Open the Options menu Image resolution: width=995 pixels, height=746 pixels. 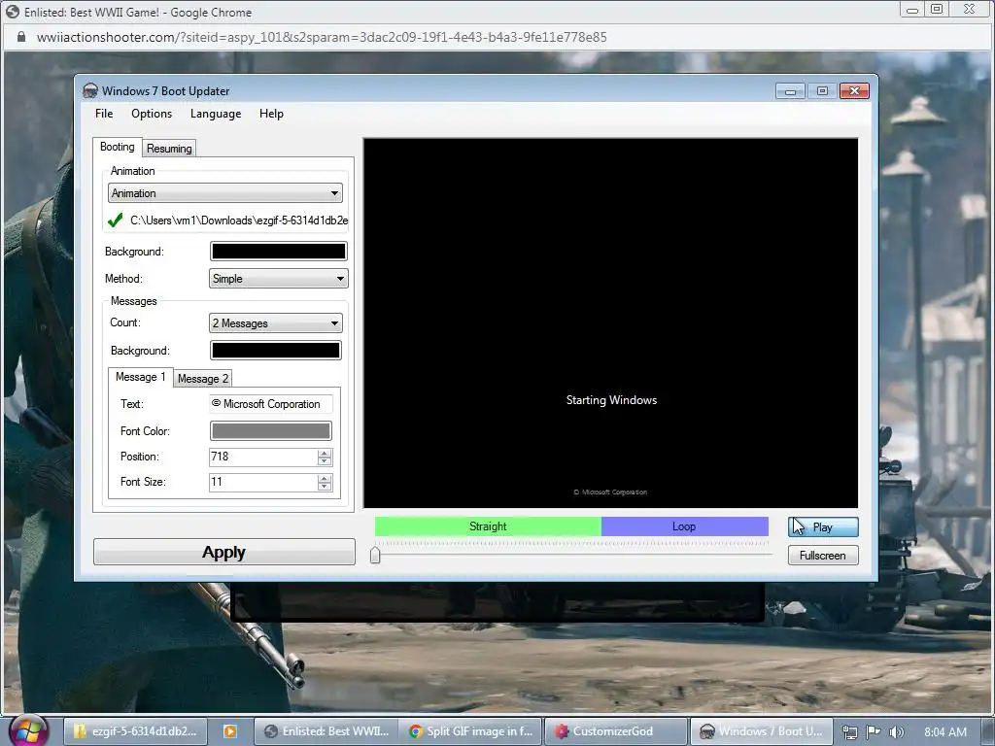click(151, 114)
